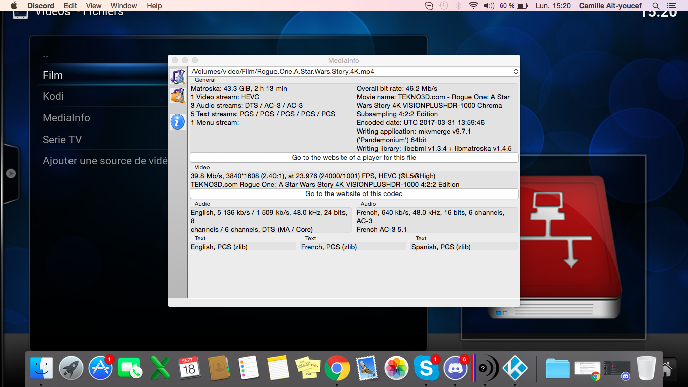Viewport: 688px width, 387px height.
Task: Click the 'Overall bit rate: 46.2 Mb/s' line
Action: [x=397, y=88]
